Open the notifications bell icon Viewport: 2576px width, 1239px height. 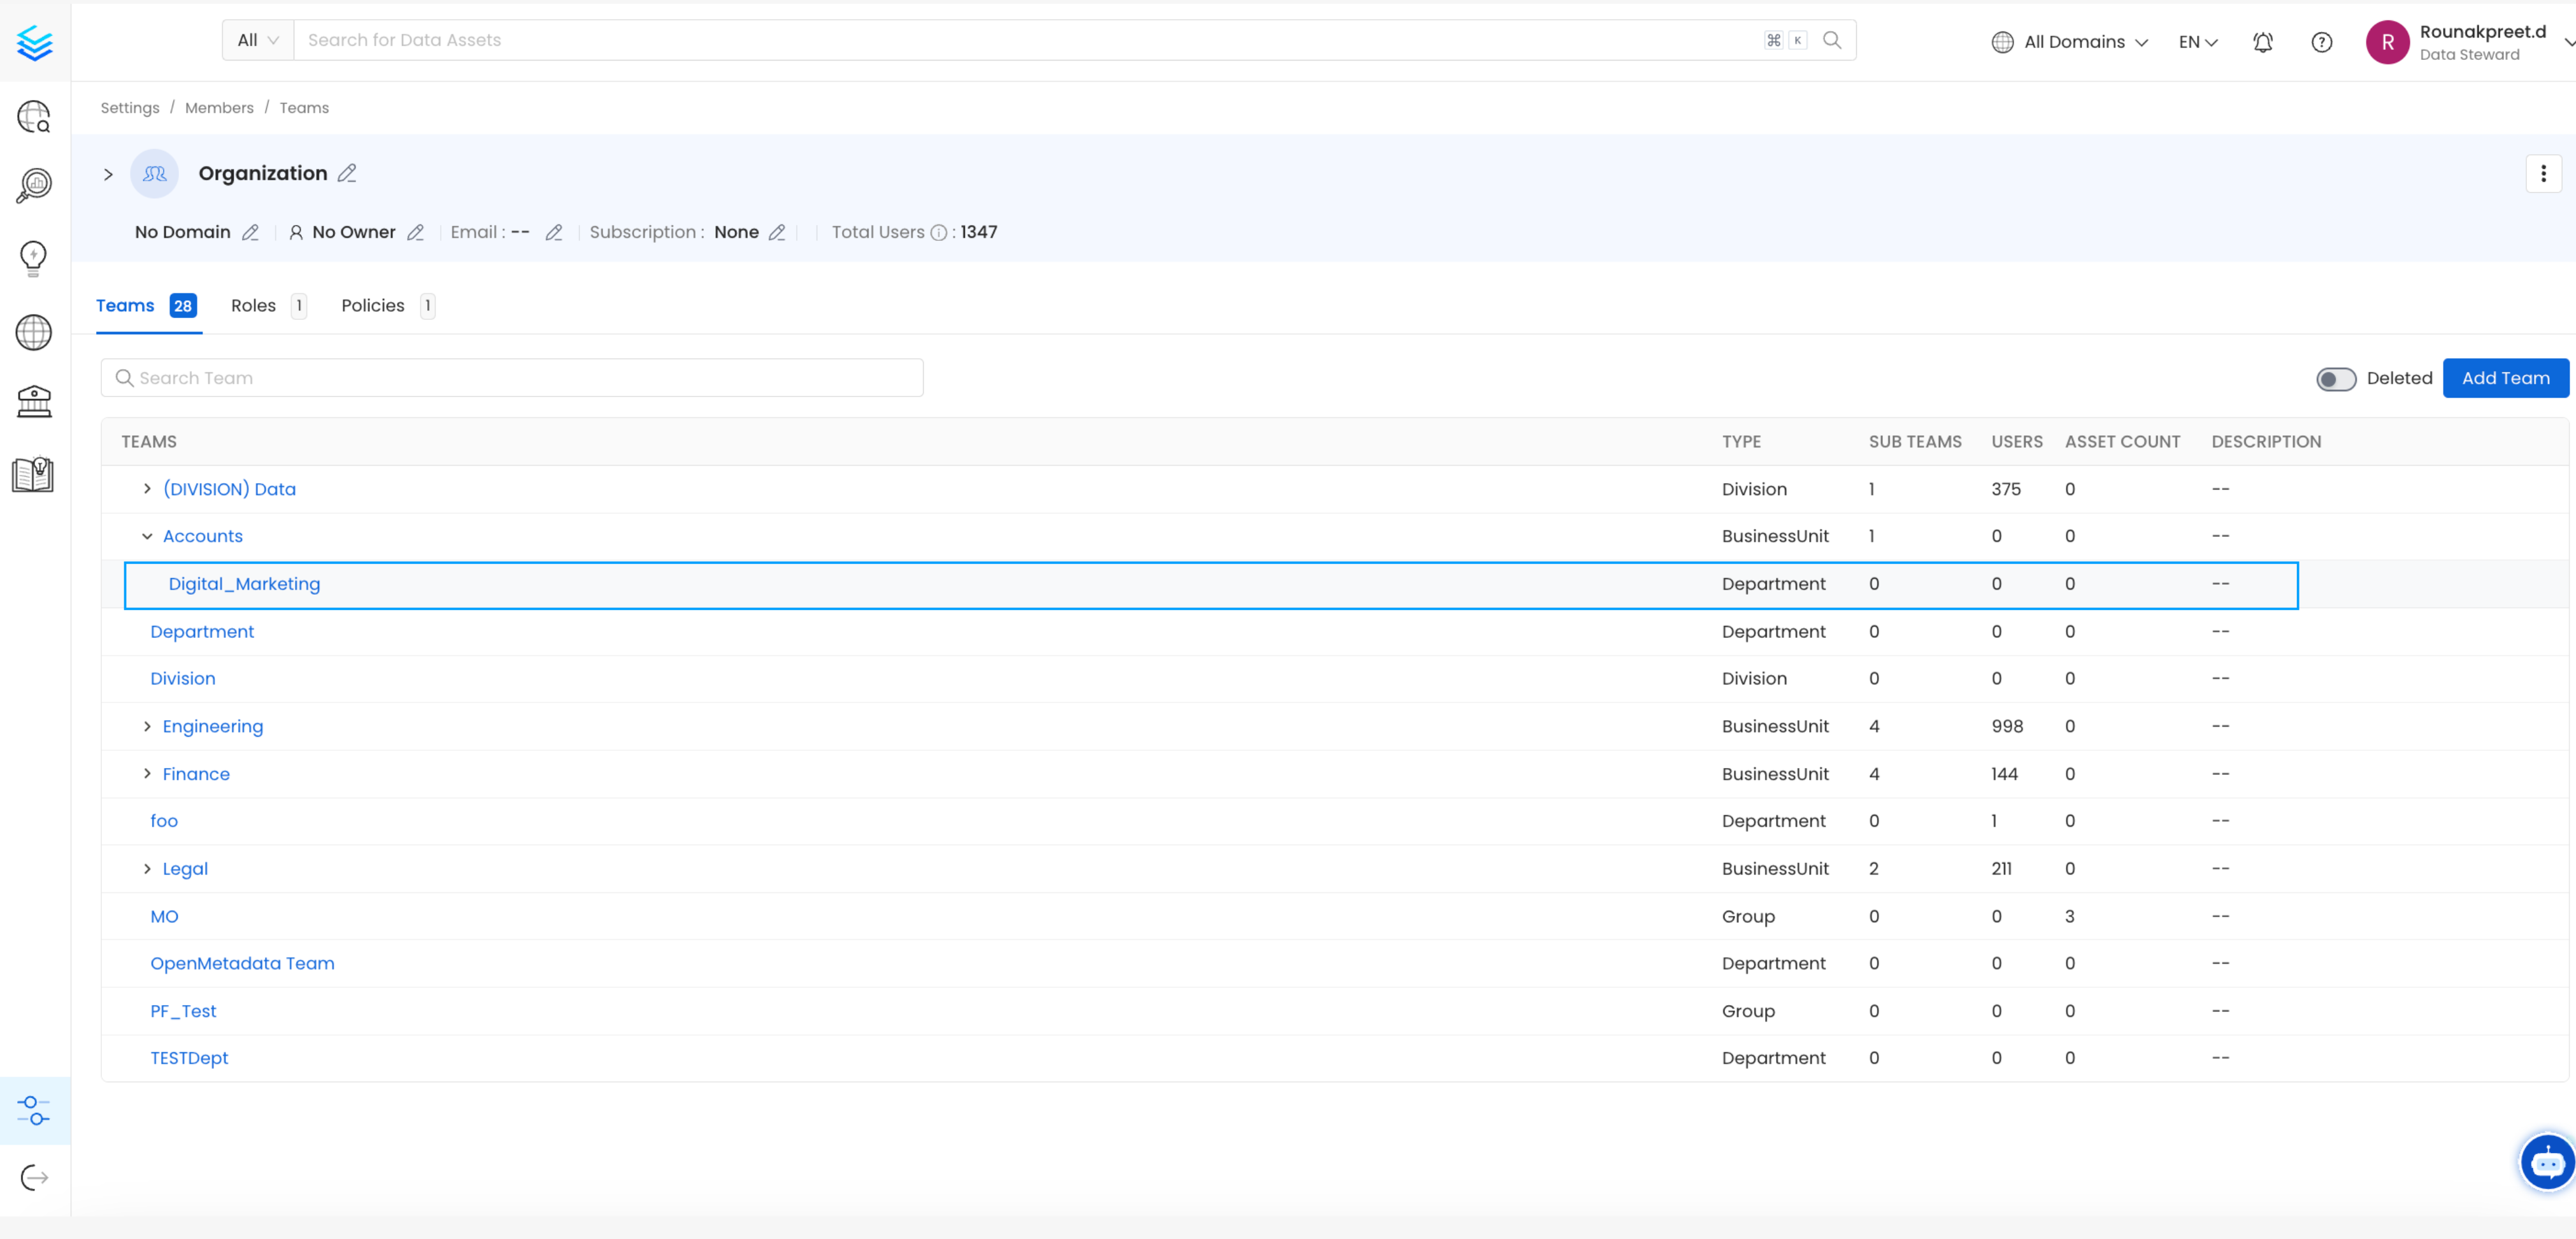coord(2262,42)
